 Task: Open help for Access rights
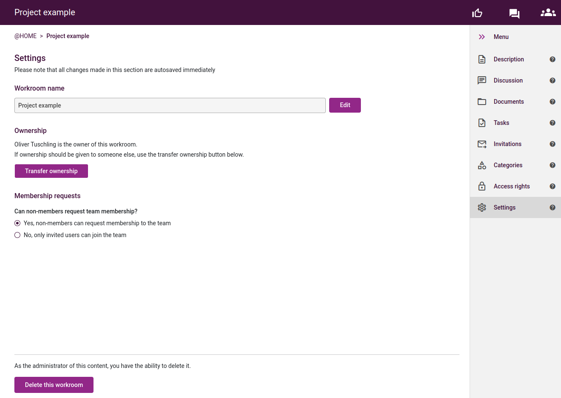[553, 186]
